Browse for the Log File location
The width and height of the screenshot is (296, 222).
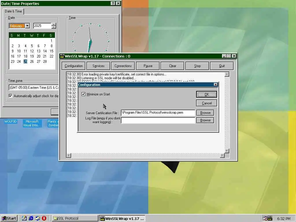tap(205, 120)
